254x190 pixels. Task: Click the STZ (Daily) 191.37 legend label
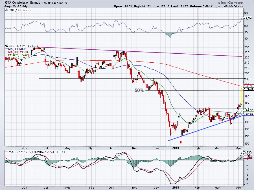coord(23,46)
